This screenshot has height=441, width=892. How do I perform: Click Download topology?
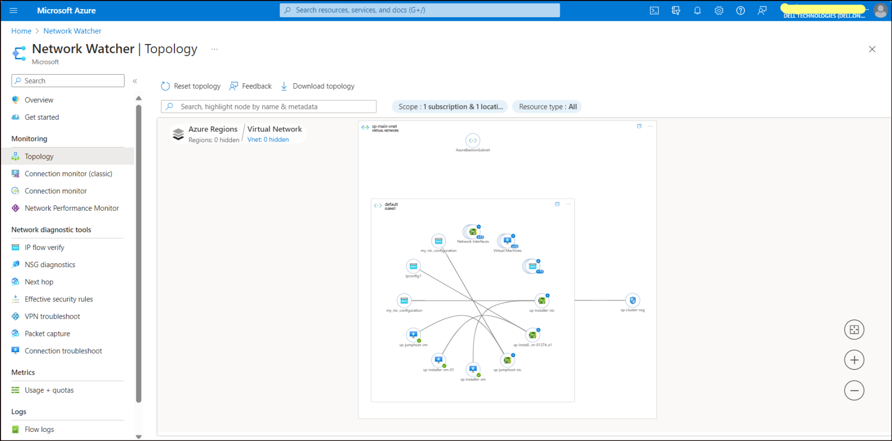[317, 86]
